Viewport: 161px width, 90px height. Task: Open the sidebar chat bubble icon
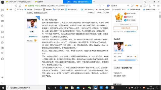(x=2, y=42)
